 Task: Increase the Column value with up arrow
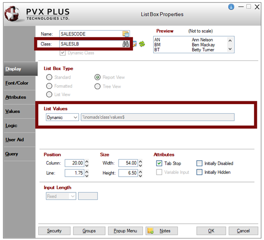point(87,161)
